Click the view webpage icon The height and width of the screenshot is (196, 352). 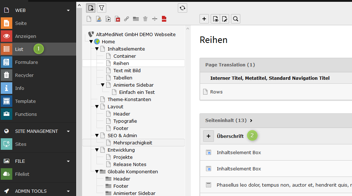pyautogui.click(x=215, y=19)
